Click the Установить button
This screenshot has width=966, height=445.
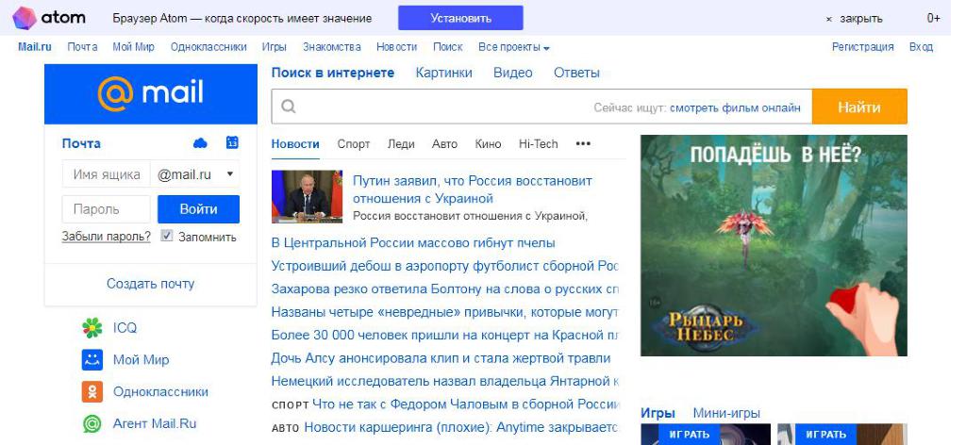click(460, 18)
